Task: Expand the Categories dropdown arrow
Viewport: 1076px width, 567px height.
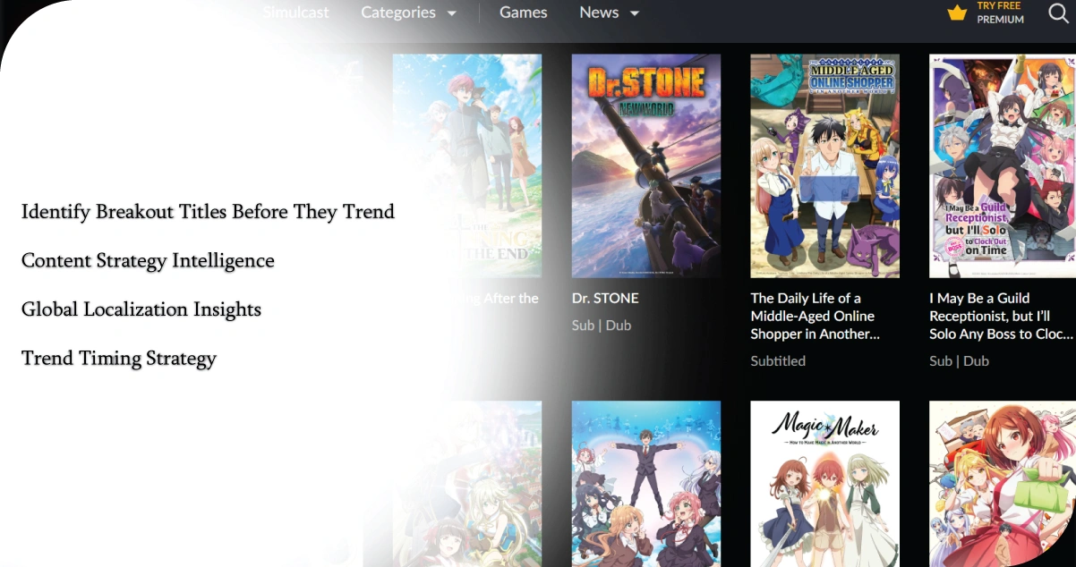Action: (451, 13)
